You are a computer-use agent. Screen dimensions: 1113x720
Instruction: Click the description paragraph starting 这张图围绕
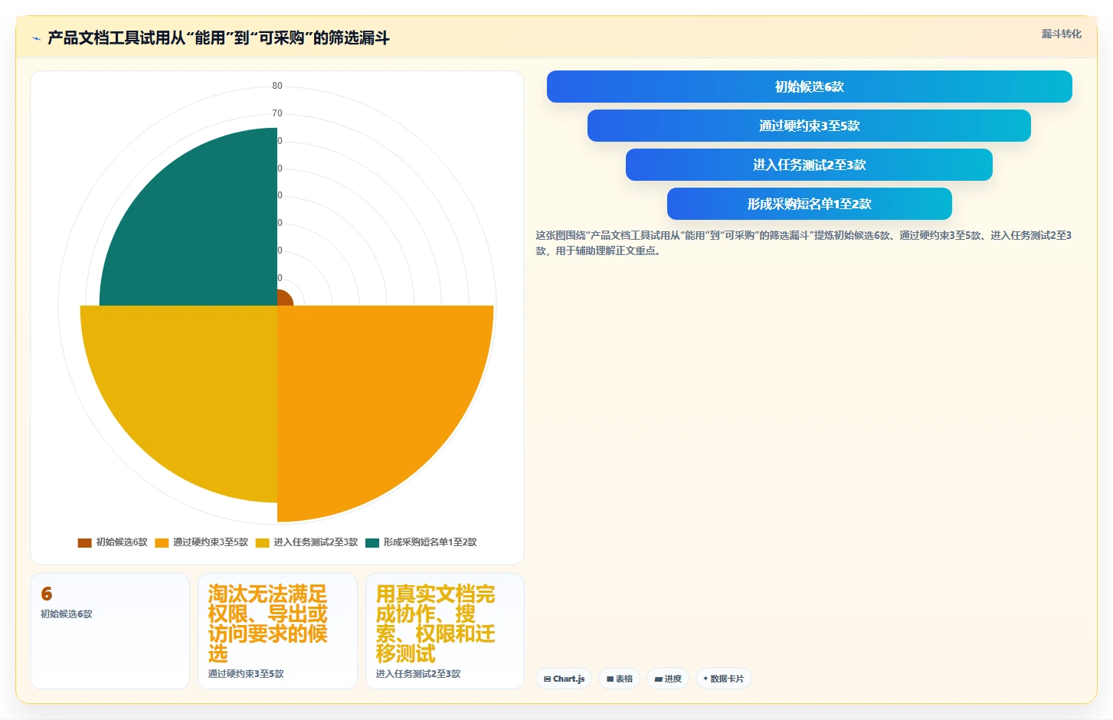coord(804,243)
